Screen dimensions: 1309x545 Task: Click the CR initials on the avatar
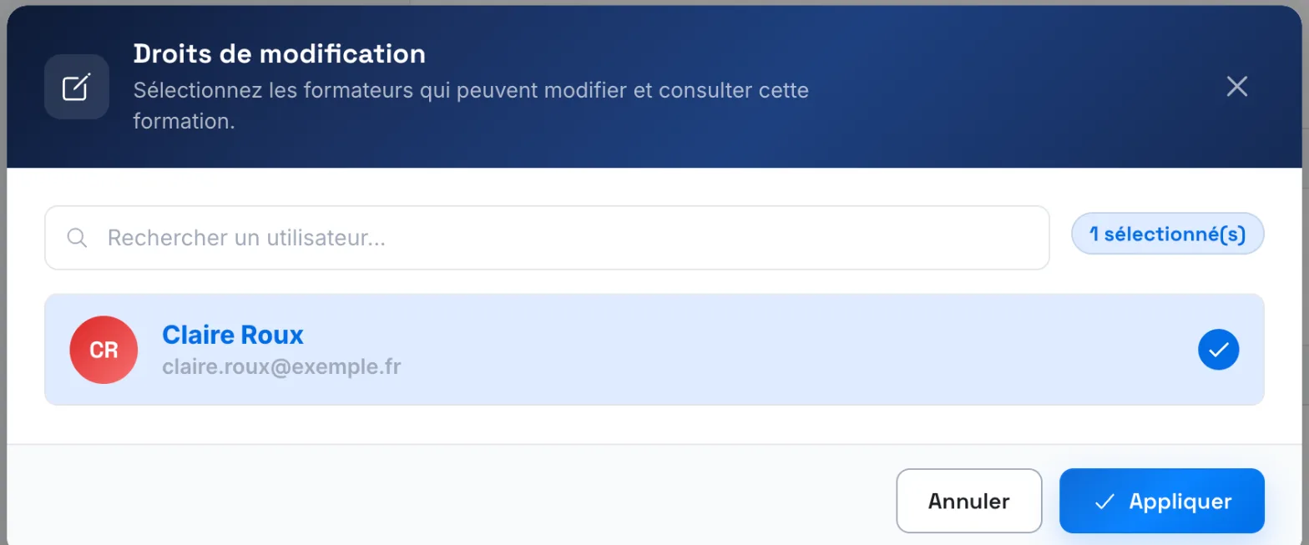click(x=104, y=351)
